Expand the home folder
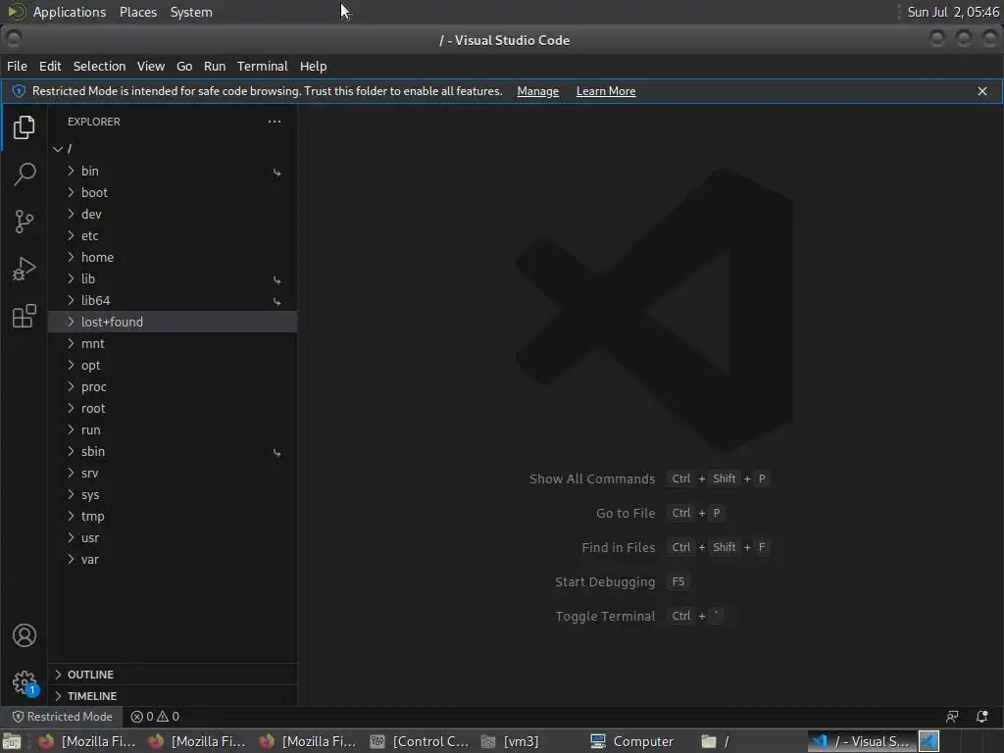1004x753 pixels. (71, 257)
